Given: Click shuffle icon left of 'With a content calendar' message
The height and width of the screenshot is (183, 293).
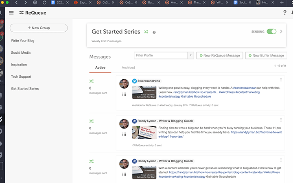Looking at the screenshot, I should [92, 161].
